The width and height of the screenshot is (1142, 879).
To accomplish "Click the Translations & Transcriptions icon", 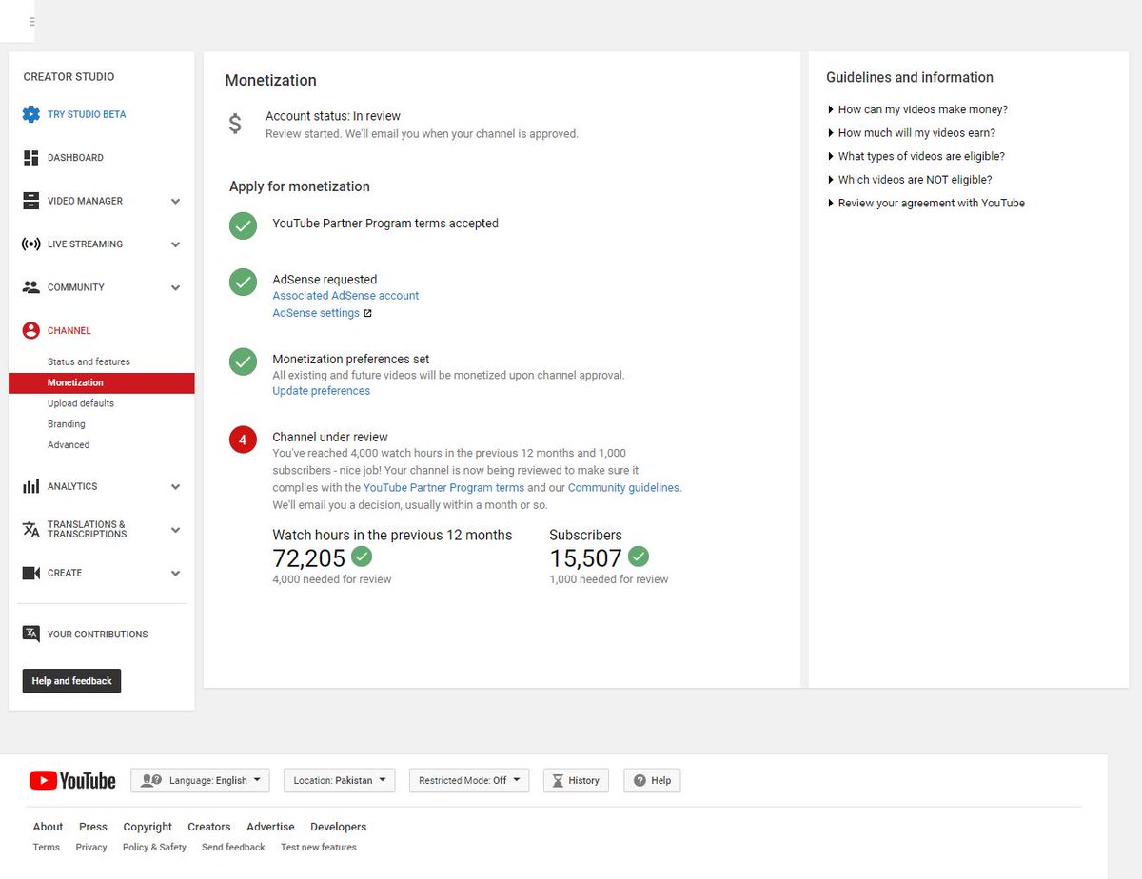I will point(30,530).
